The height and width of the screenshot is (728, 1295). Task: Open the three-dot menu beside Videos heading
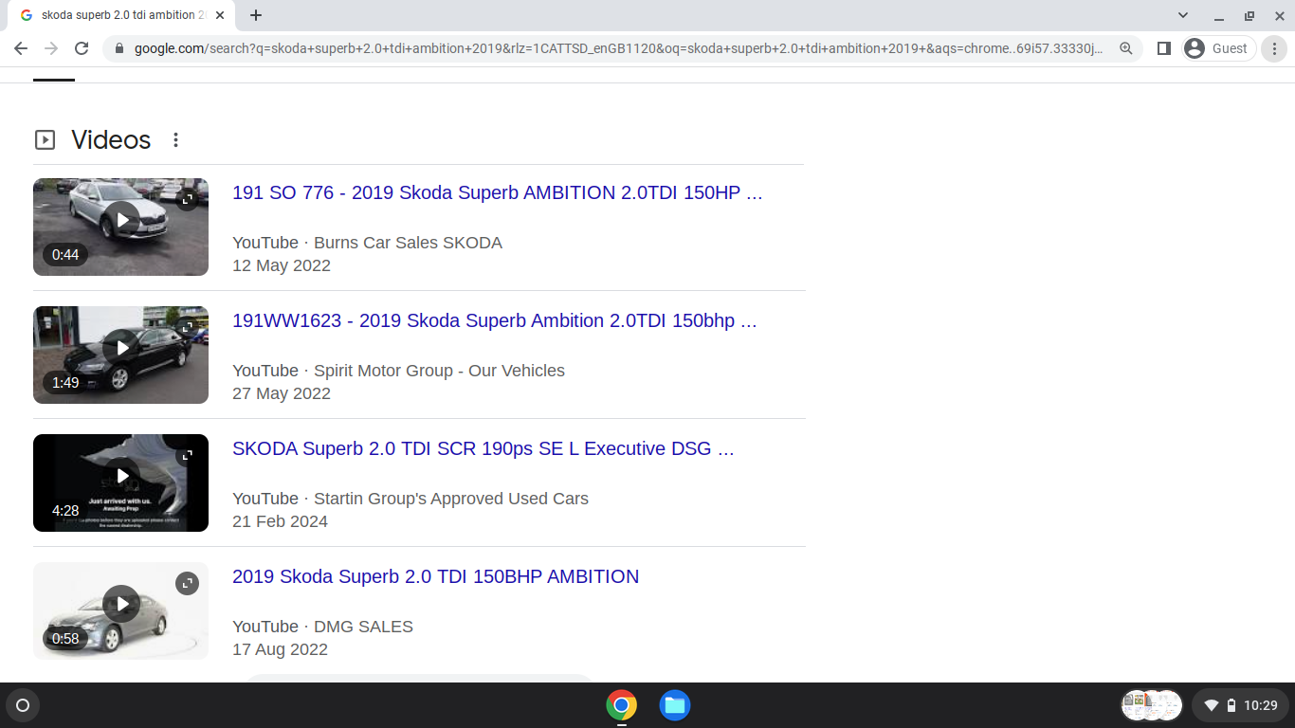click(x=175, y=139)
